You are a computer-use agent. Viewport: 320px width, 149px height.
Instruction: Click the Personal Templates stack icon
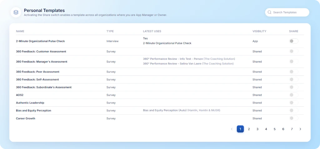coord(16,12)
